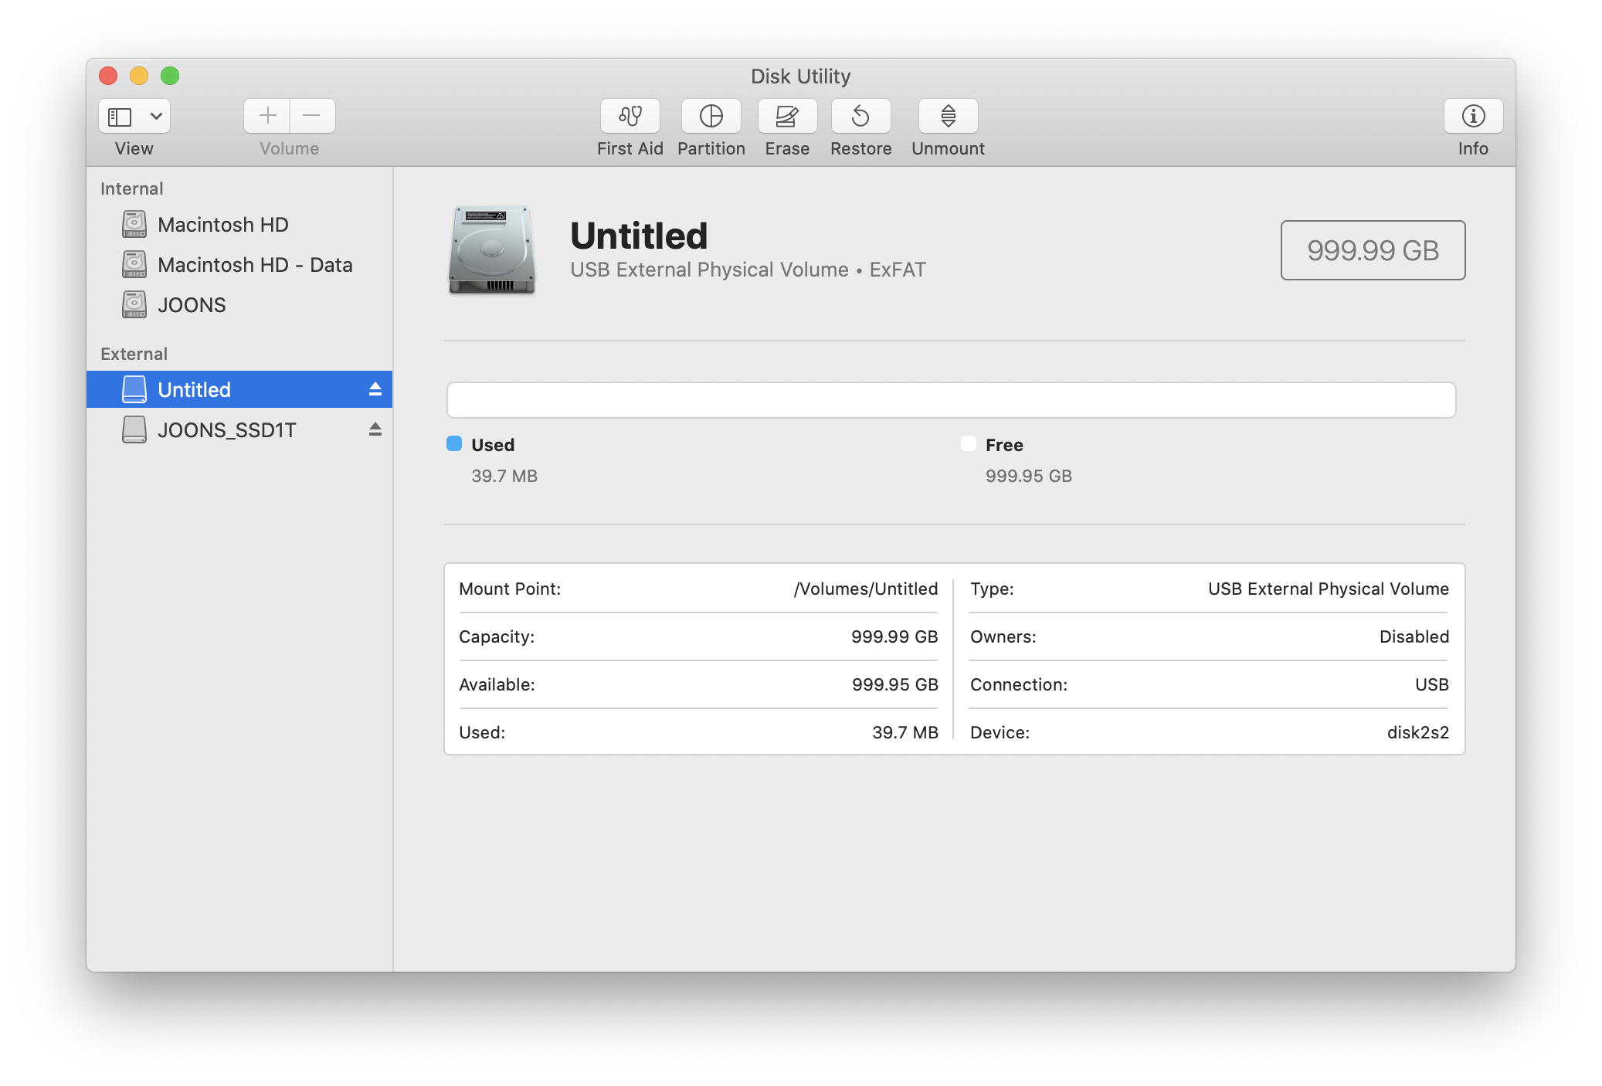
Task: Select Macintosh HD in the sidebar
Action: point(222,225)
